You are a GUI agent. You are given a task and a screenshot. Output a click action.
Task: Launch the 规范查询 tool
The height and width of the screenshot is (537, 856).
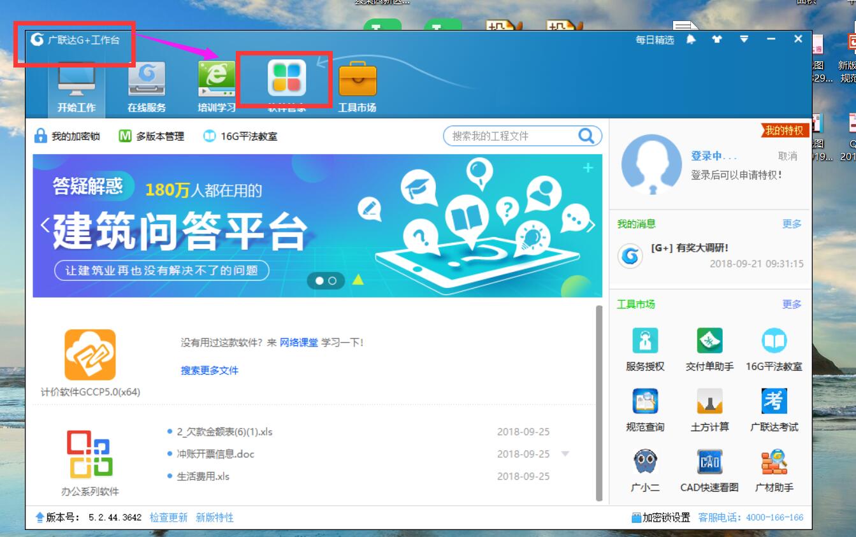645,410
